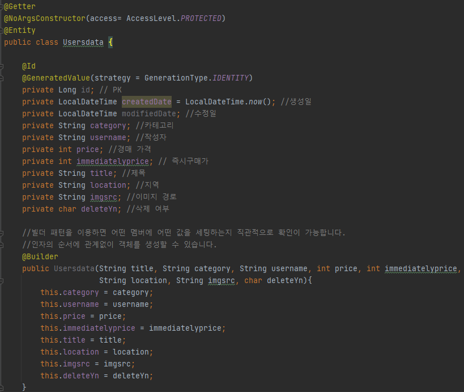The image size is (464, 392).
Task: Click the italic IDENTITY constant
Action: pyautogui.click(x=231, y=78)
